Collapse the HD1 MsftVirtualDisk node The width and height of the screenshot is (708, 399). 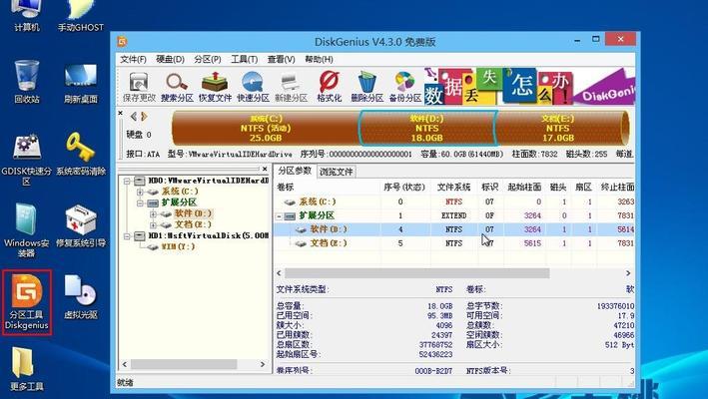(x=128, y=235)
